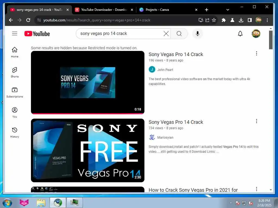Show hidden system tray icons arrow
Screen dimensions: 278x208
pos(231,203)
